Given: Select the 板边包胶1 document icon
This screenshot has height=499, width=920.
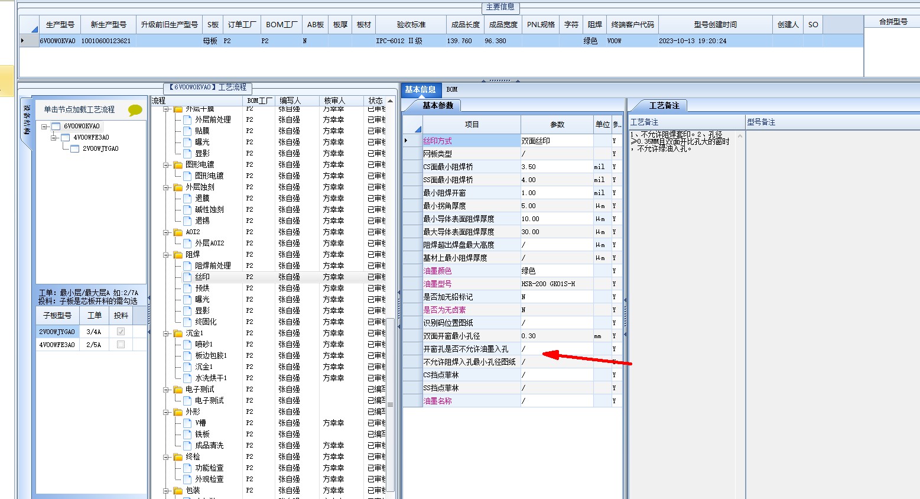Looking at the screenshot, I should (187, 355).
